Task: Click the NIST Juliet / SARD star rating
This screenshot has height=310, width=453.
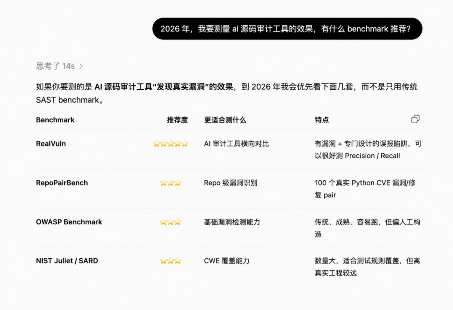Action: 170,261
